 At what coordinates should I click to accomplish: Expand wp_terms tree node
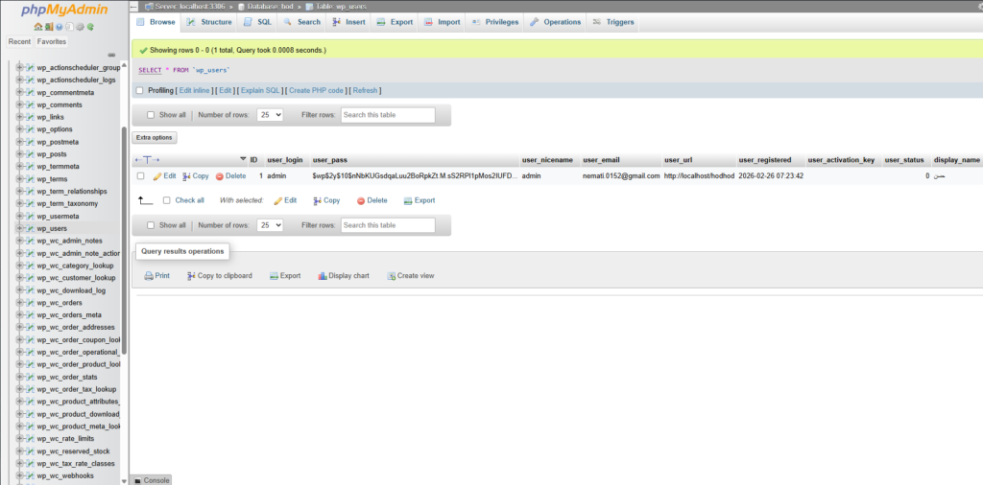(19, 179)
